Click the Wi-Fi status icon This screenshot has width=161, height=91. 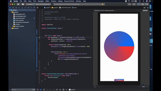pos(129,1)
